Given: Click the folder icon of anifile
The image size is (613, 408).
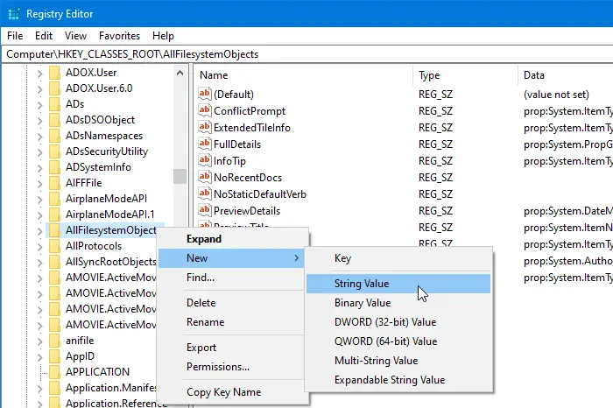Looking at the screenshot, I should [54, 341].
